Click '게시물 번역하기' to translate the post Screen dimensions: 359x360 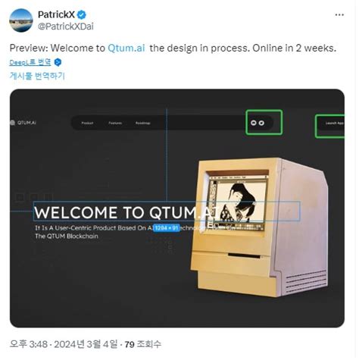(37, 76)
